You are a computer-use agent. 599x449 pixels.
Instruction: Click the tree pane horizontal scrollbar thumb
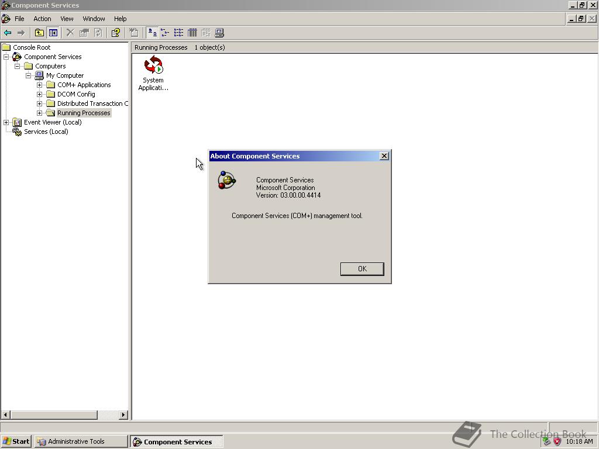click(53, 415)
